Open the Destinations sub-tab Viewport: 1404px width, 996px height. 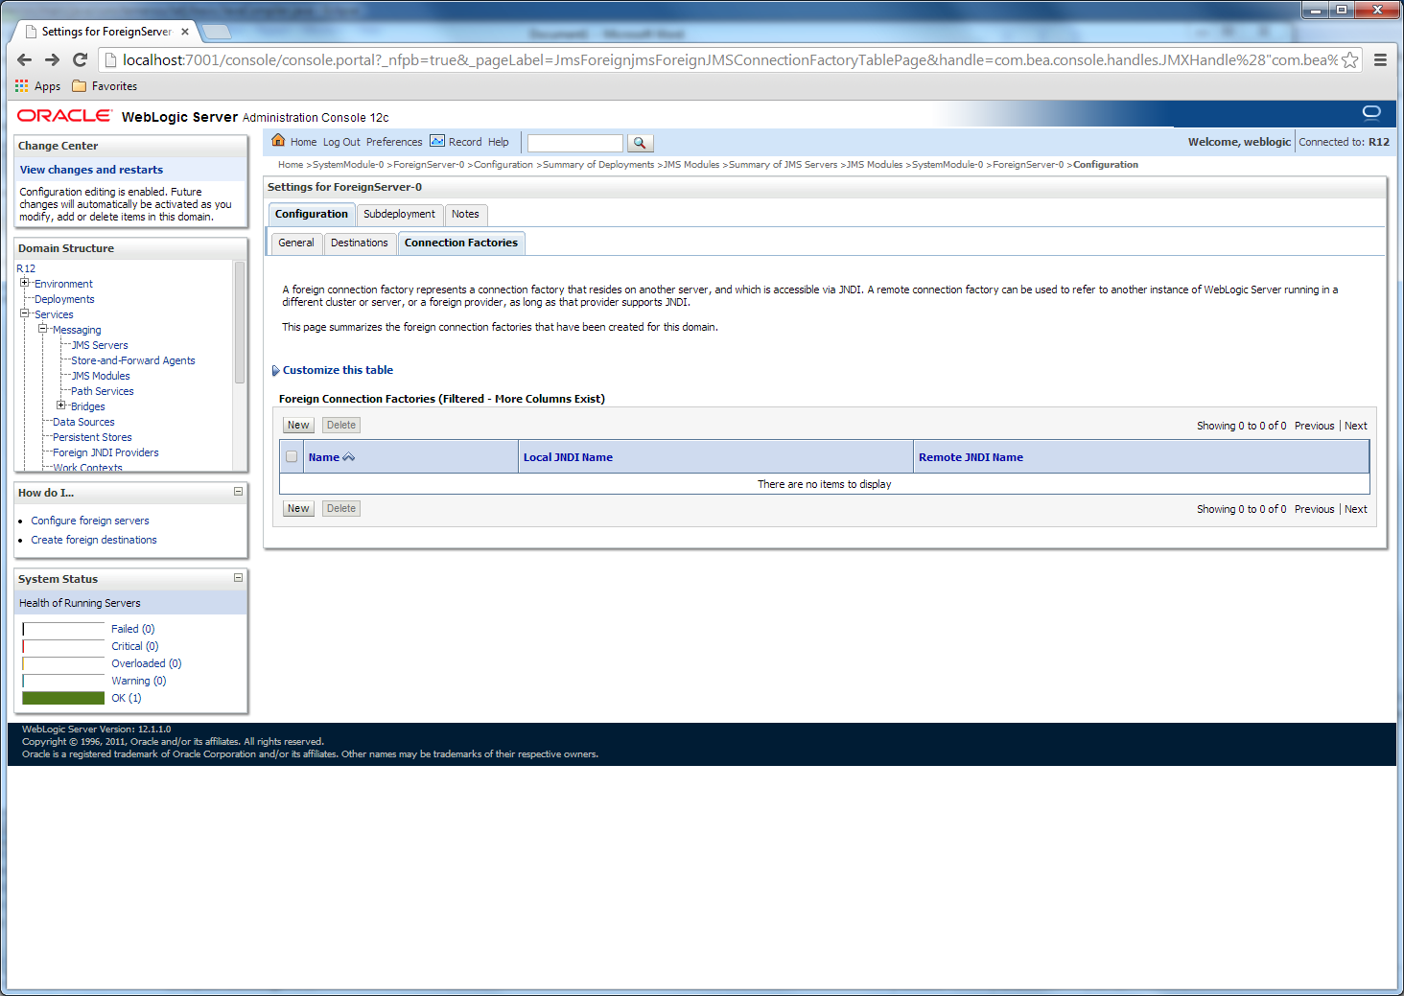(x=359, y=243)
